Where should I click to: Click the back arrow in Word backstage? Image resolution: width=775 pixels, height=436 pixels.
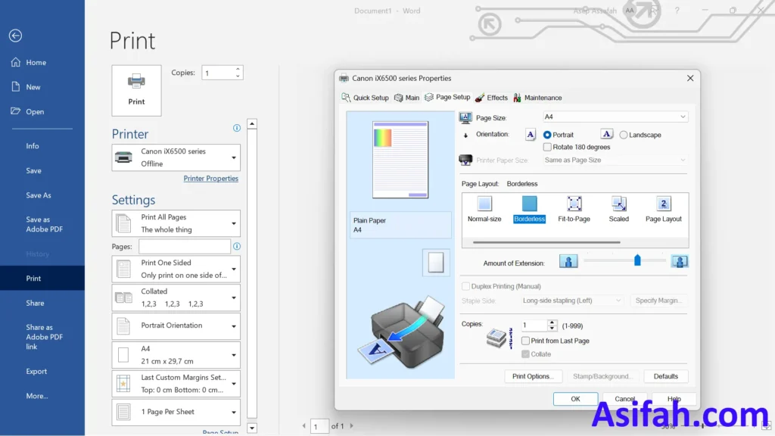click(15, 36)
